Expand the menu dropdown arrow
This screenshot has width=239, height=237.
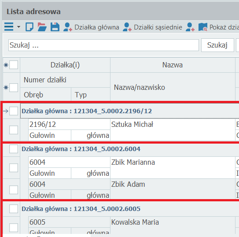(x=18, y=27)
